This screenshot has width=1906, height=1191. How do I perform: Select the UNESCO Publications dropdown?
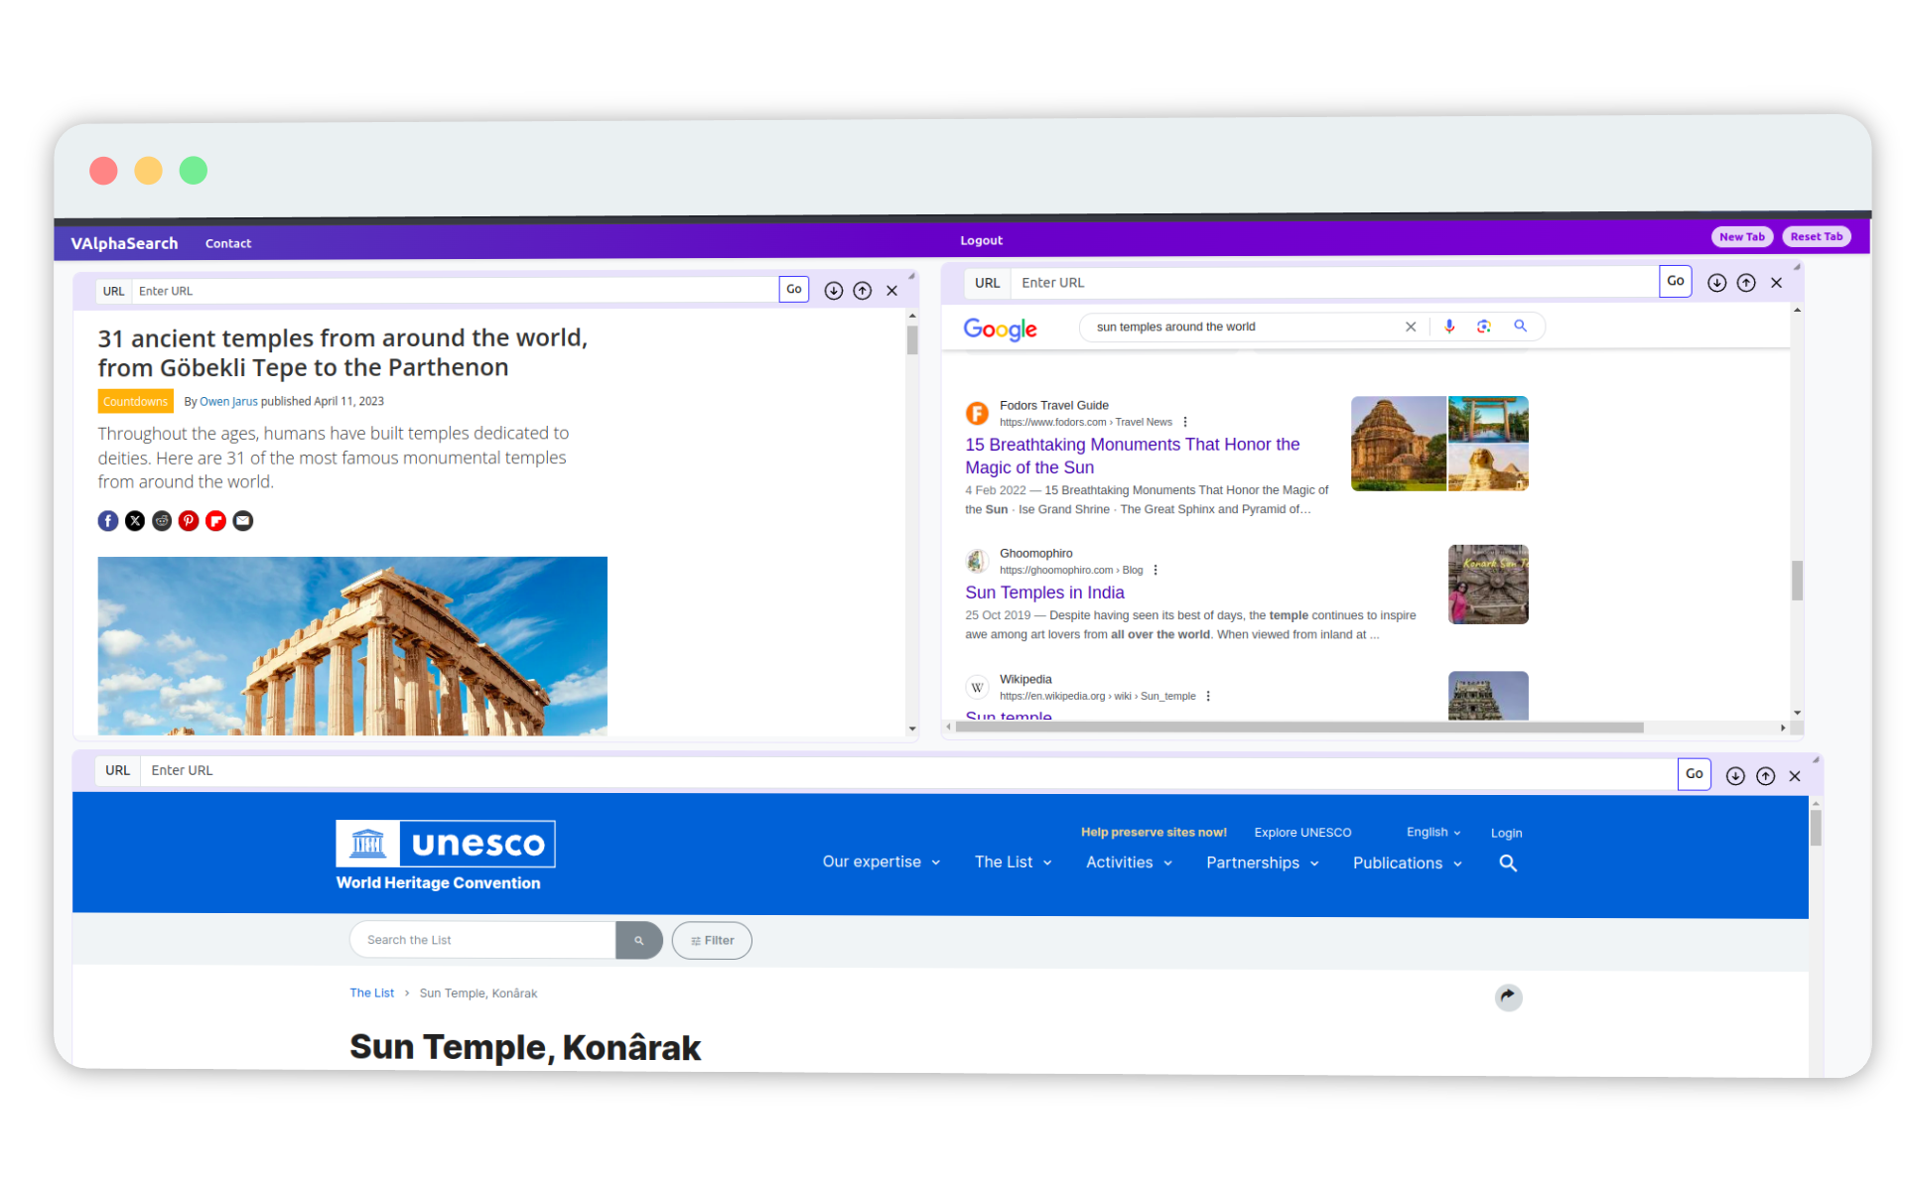[1407, 863]
